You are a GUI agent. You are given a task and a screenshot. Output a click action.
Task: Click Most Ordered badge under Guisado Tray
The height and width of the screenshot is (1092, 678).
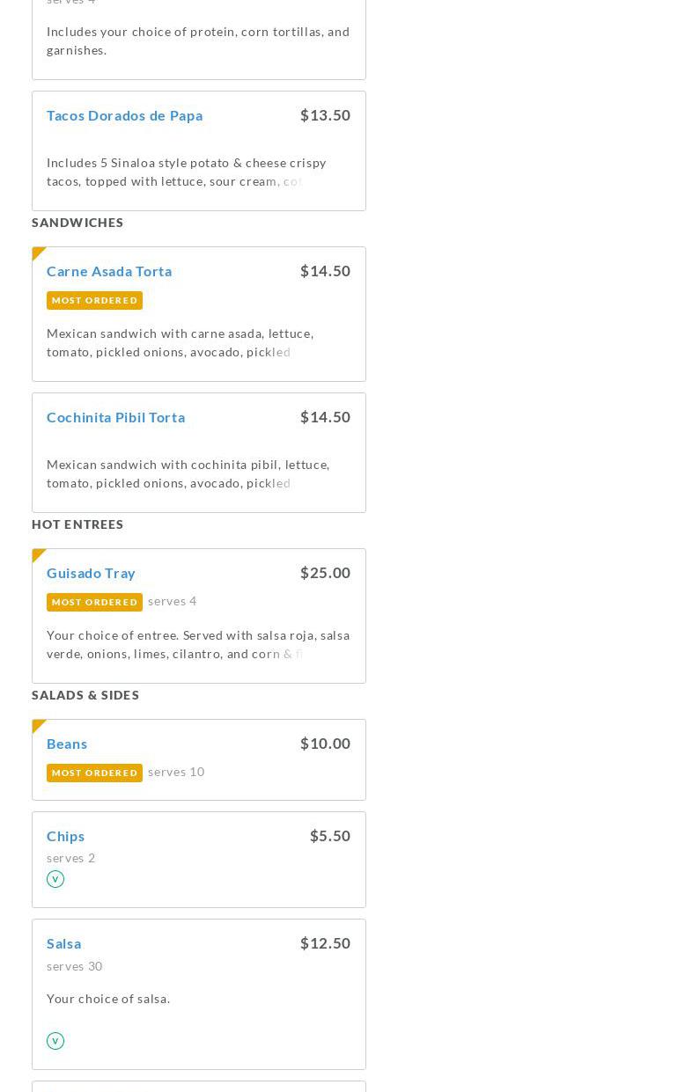(x=94, y=602)
